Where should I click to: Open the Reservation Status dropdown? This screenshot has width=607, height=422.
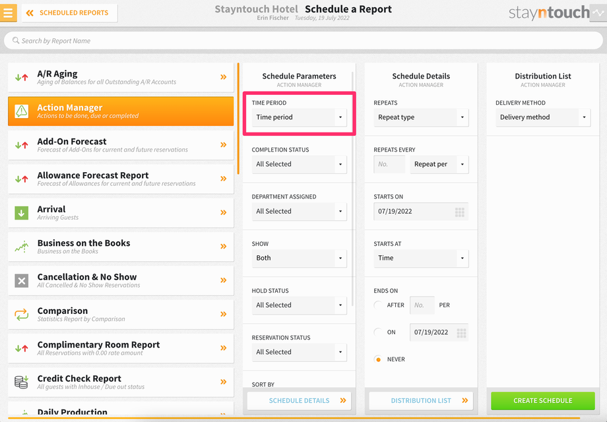point(300,352)
